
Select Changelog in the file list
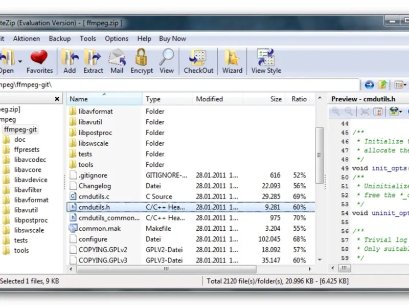click(x=191, y=186)
